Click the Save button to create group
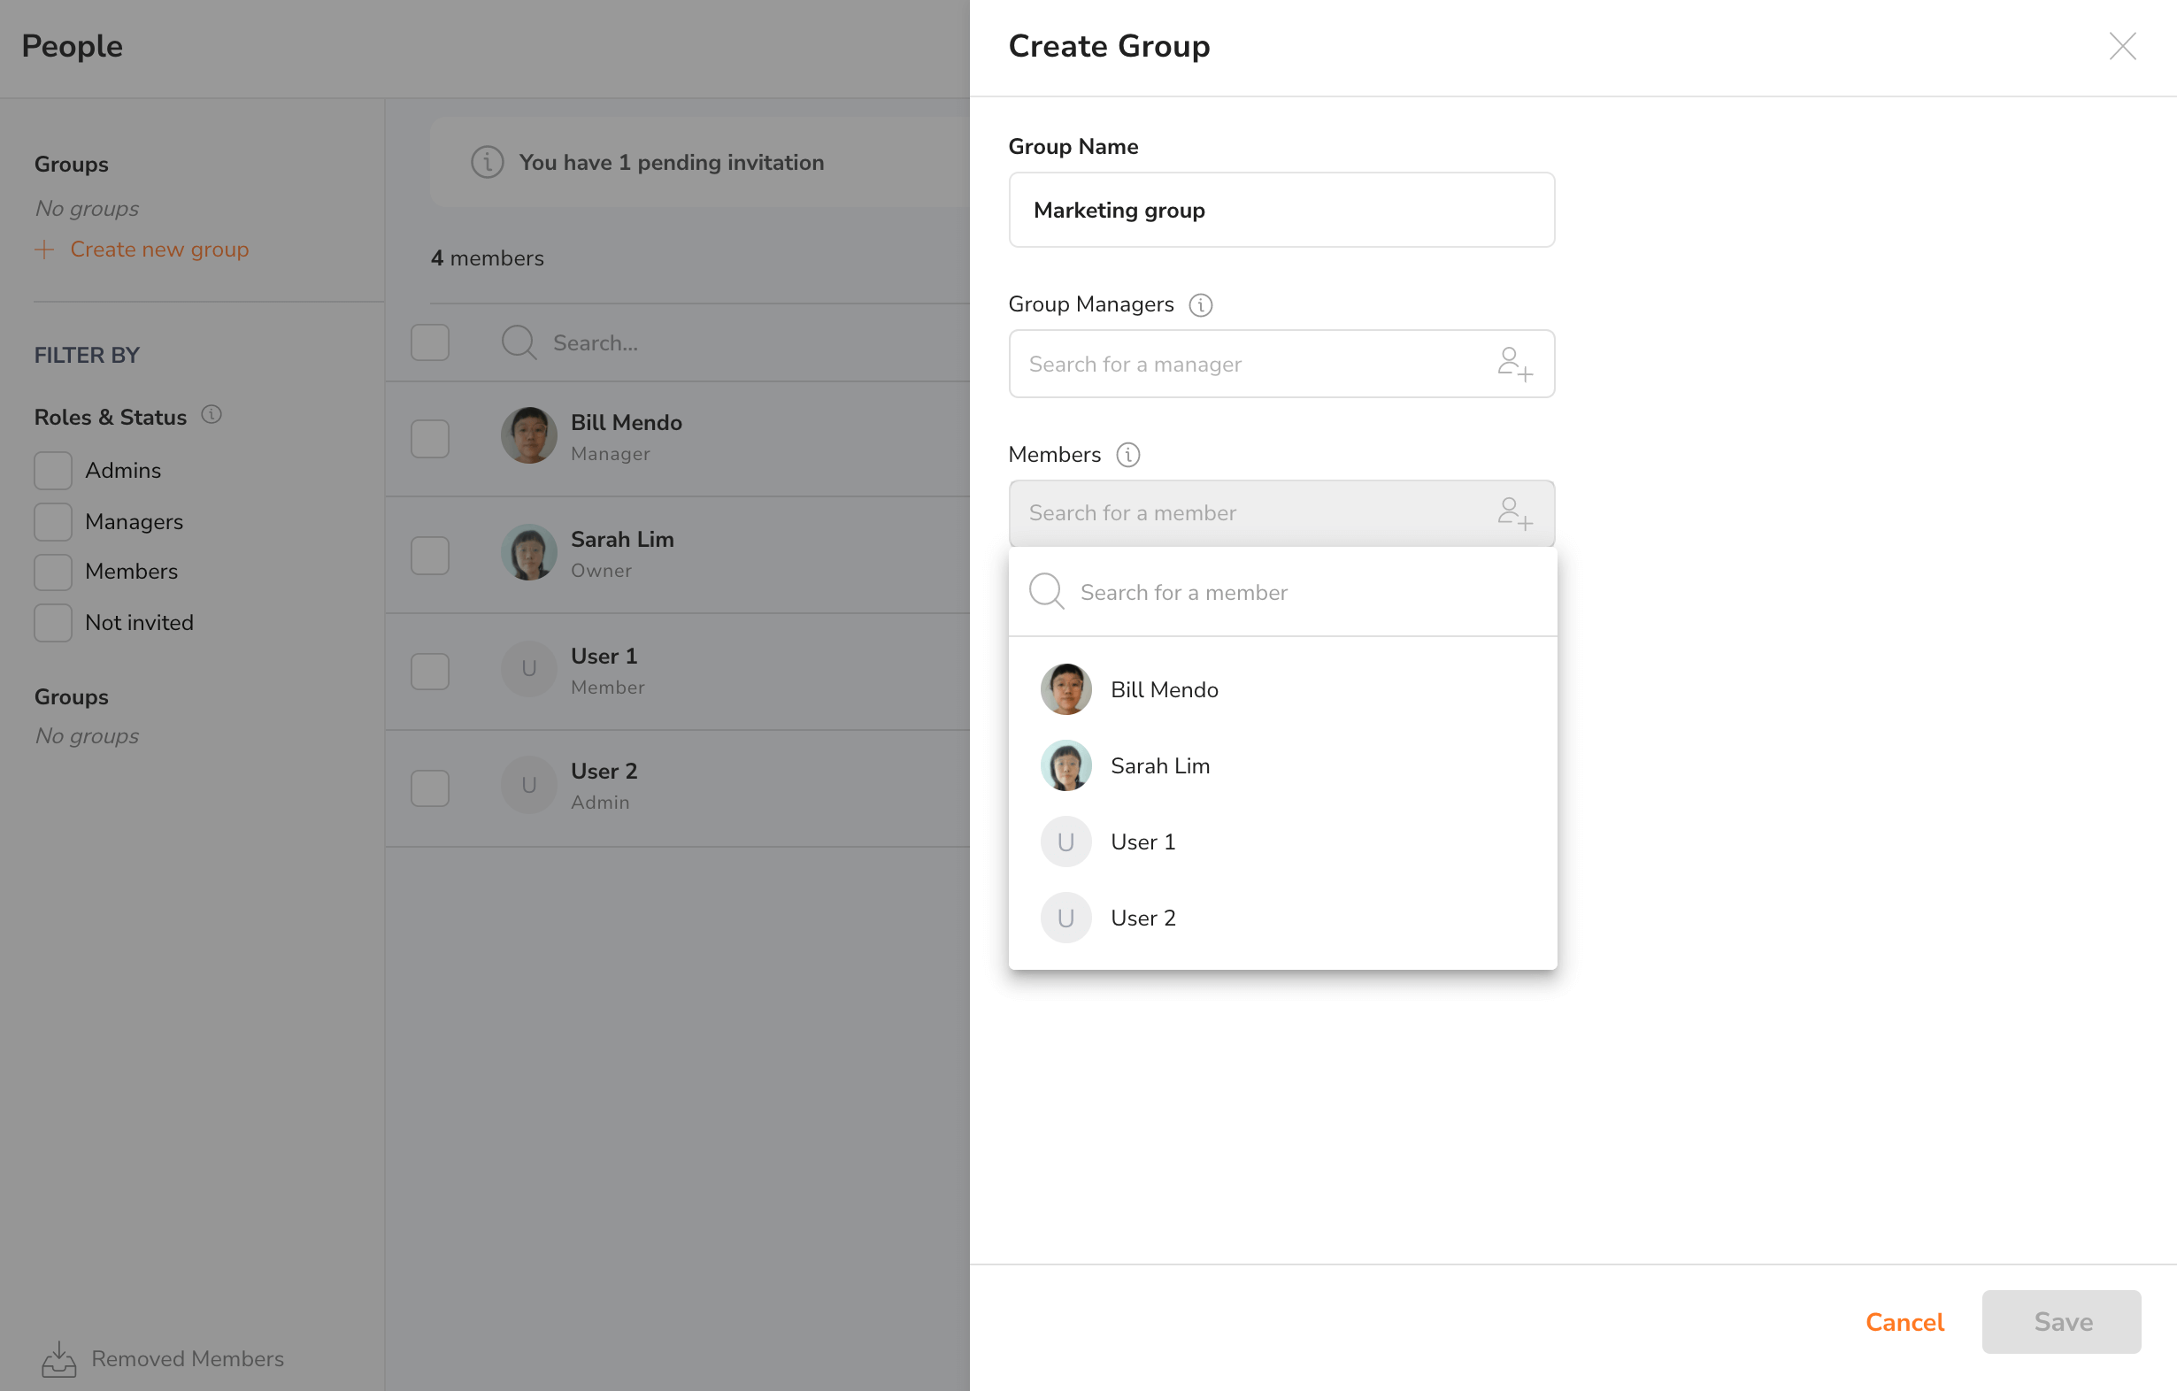 (2061, 1321)
